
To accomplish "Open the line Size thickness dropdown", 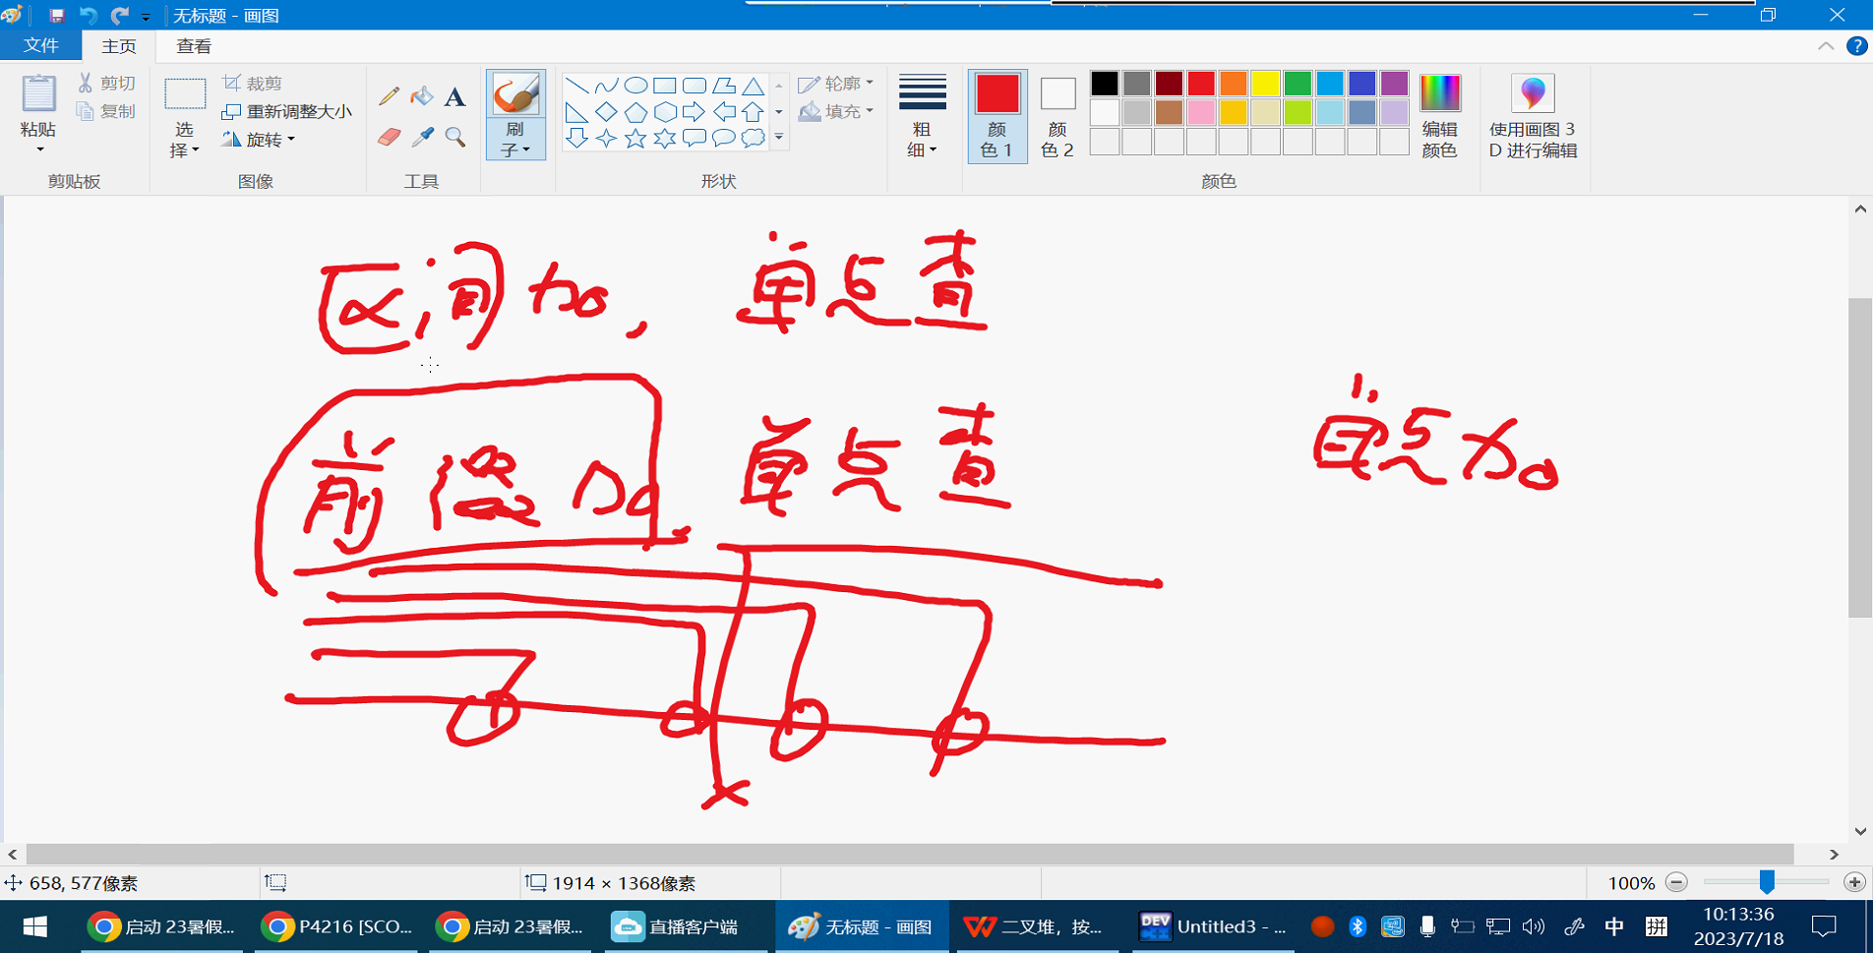I will click(922, 116).
